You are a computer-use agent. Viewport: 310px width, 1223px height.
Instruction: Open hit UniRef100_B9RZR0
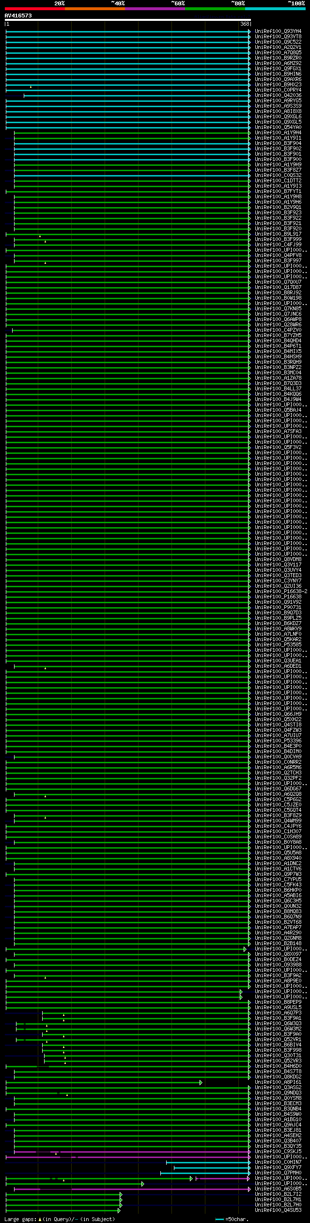[278, 58]
